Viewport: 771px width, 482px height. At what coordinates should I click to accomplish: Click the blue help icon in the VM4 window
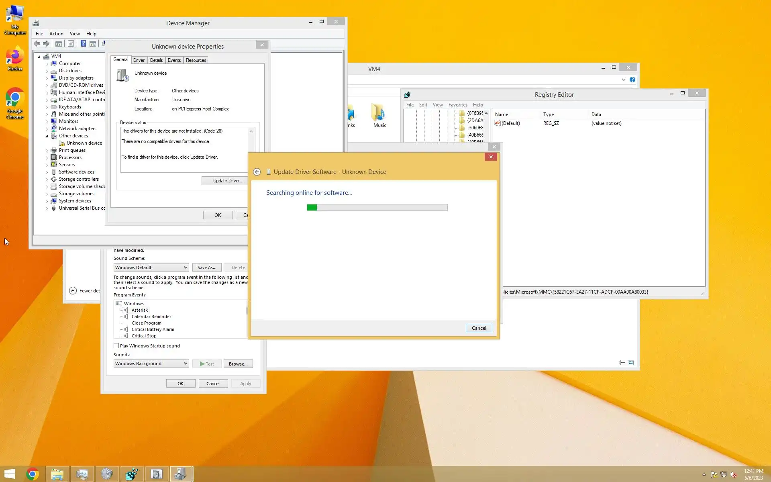click(x=632, y=80)
